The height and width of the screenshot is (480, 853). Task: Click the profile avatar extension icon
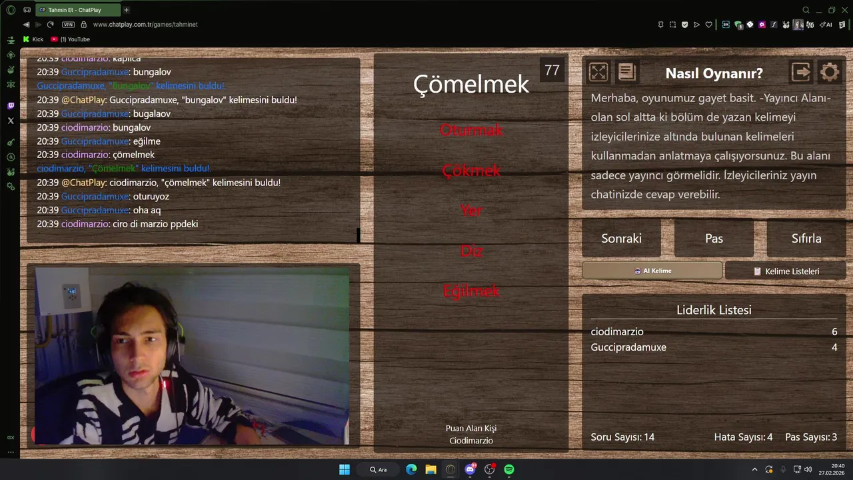[x=798, y=25]
